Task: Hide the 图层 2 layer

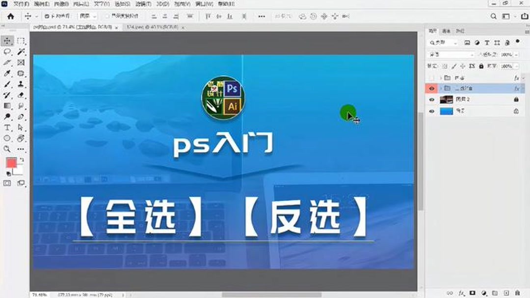Action: (432, 99)
